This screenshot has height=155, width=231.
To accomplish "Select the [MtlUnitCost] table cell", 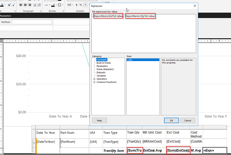I will tap(154, 143).
